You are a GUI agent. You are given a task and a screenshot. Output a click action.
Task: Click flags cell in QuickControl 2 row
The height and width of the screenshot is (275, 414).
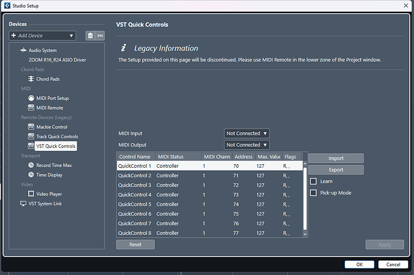pyautogui.click(x=286, y=176)
